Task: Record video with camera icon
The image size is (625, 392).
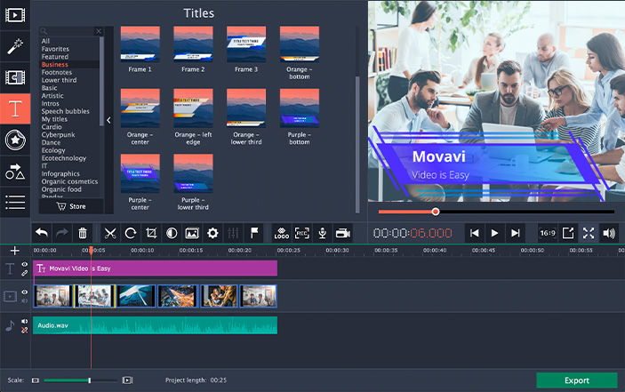Action: tap(343, 233)
